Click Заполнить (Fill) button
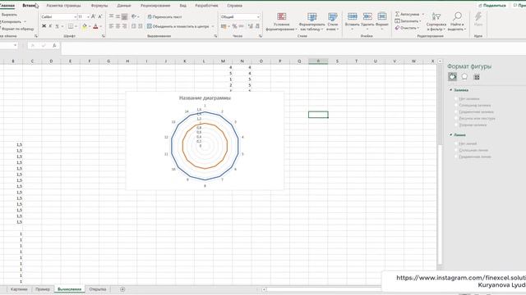The height and width of the screenshot is (295, 526). pyautogui.click(x=408, y=21)
